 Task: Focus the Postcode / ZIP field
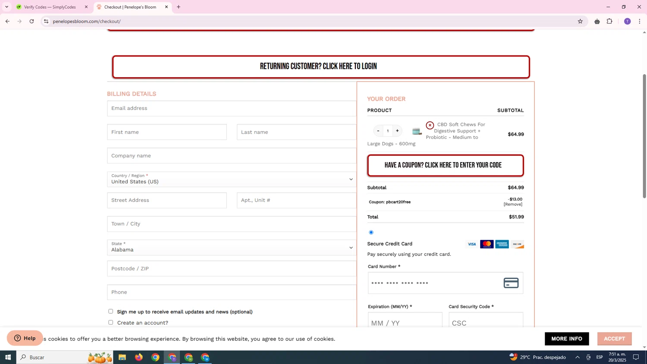pos(232,269)
